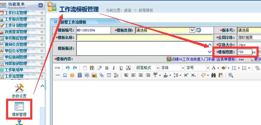Insert multiple images
This screenshot has height=125, width=261.
94,75
